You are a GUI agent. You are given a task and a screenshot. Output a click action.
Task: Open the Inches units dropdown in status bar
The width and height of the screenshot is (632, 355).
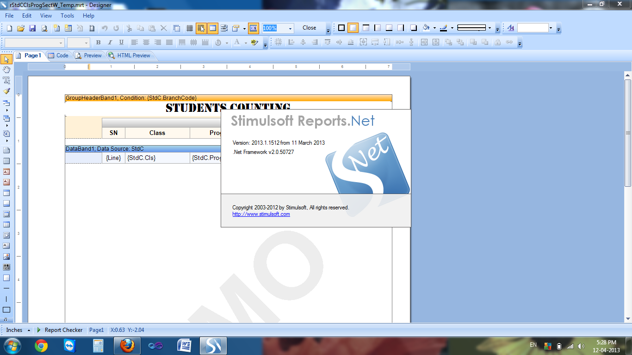[18, 330]
